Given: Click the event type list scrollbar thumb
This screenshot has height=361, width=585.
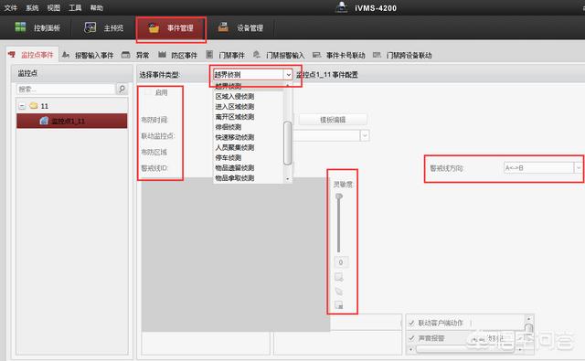Looking at the screenshot, I should pyautogui.click(x=287, y=143).
